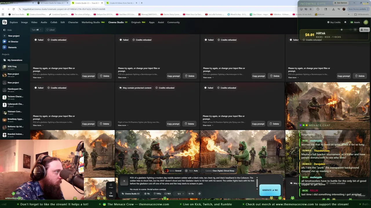Decrease the generation count from 1/4
Image resolution: width=371 pixels, height=208 pixels.
coord(175,194)
